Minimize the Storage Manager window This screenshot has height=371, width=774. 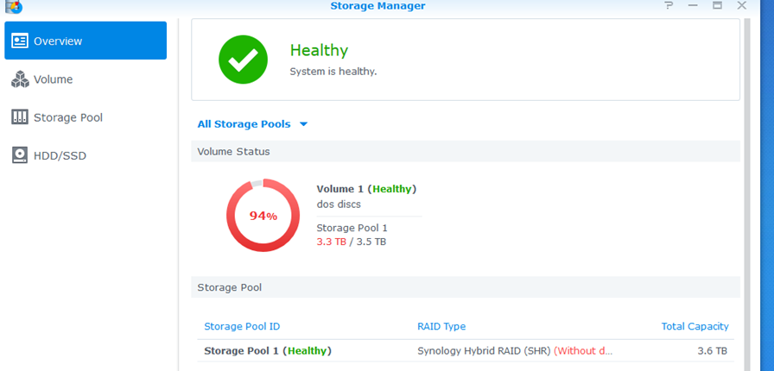pos(693,6)
